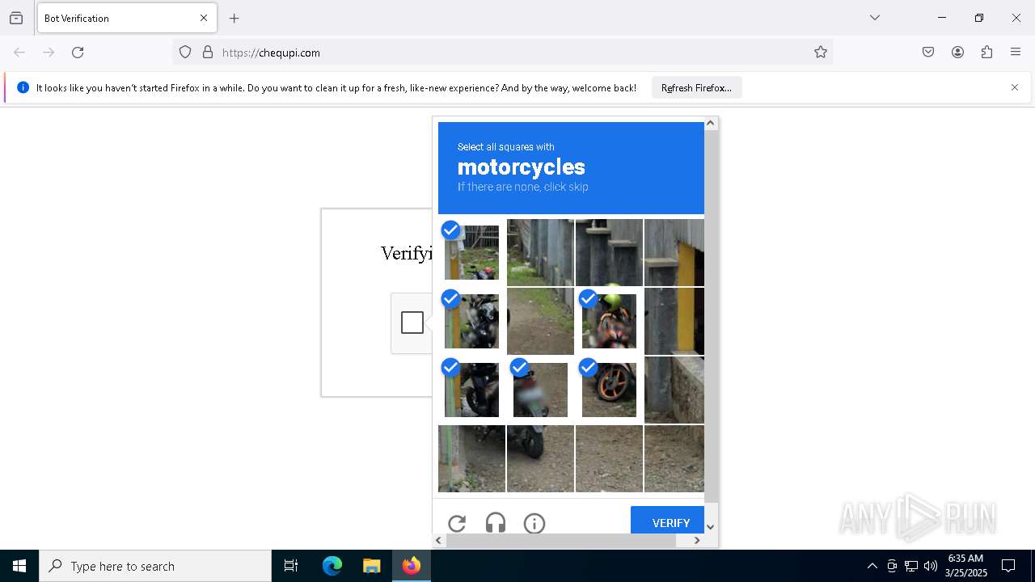
Task: Click captcha frame scroll right arrow
Action: [697, 540]
